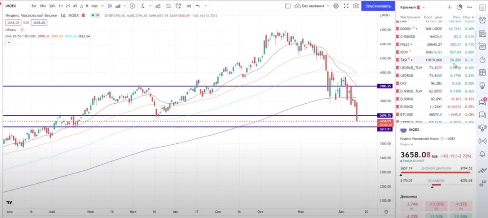
Task: Select the 30M timeframe
Action: tap(52, 6)
